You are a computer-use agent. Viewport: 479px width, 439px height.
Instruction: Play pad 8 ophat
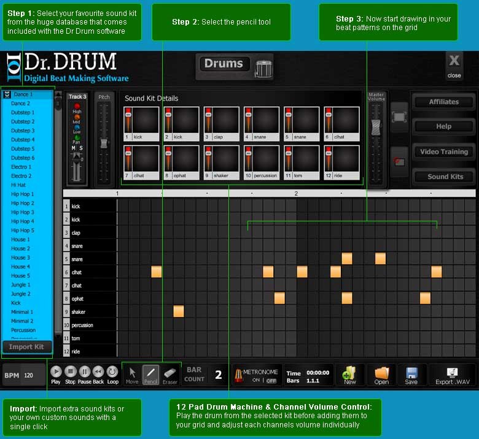pos(185,159)
